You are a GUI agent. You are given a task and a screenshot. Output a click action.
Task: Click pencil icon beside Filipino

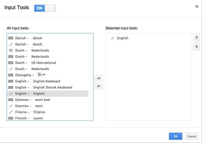point(11,112)
